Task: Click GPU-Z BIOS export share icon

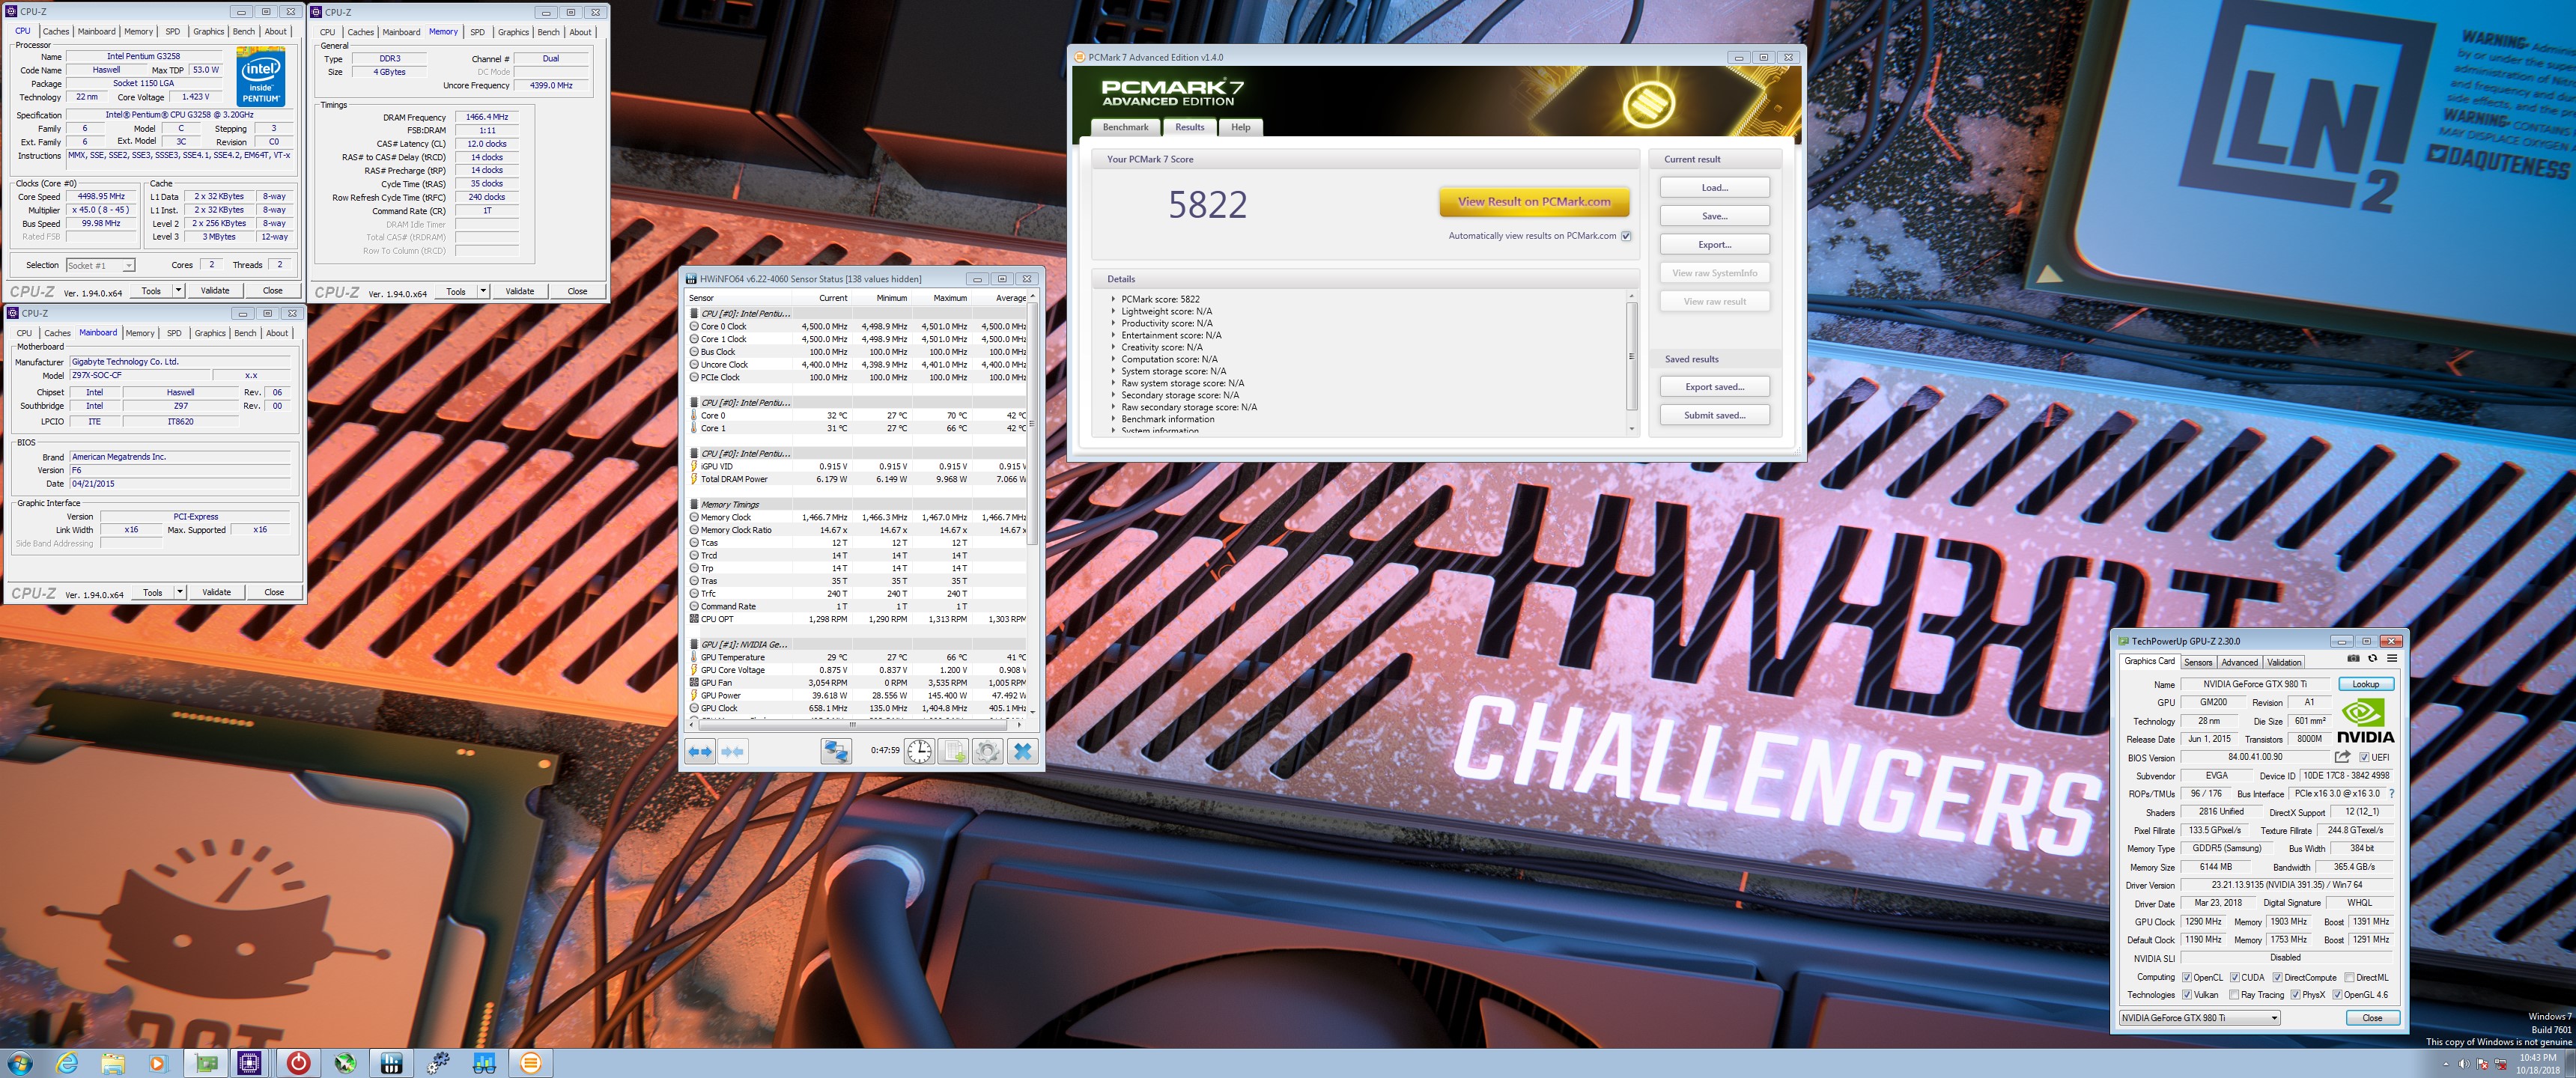Action: 2343,757
